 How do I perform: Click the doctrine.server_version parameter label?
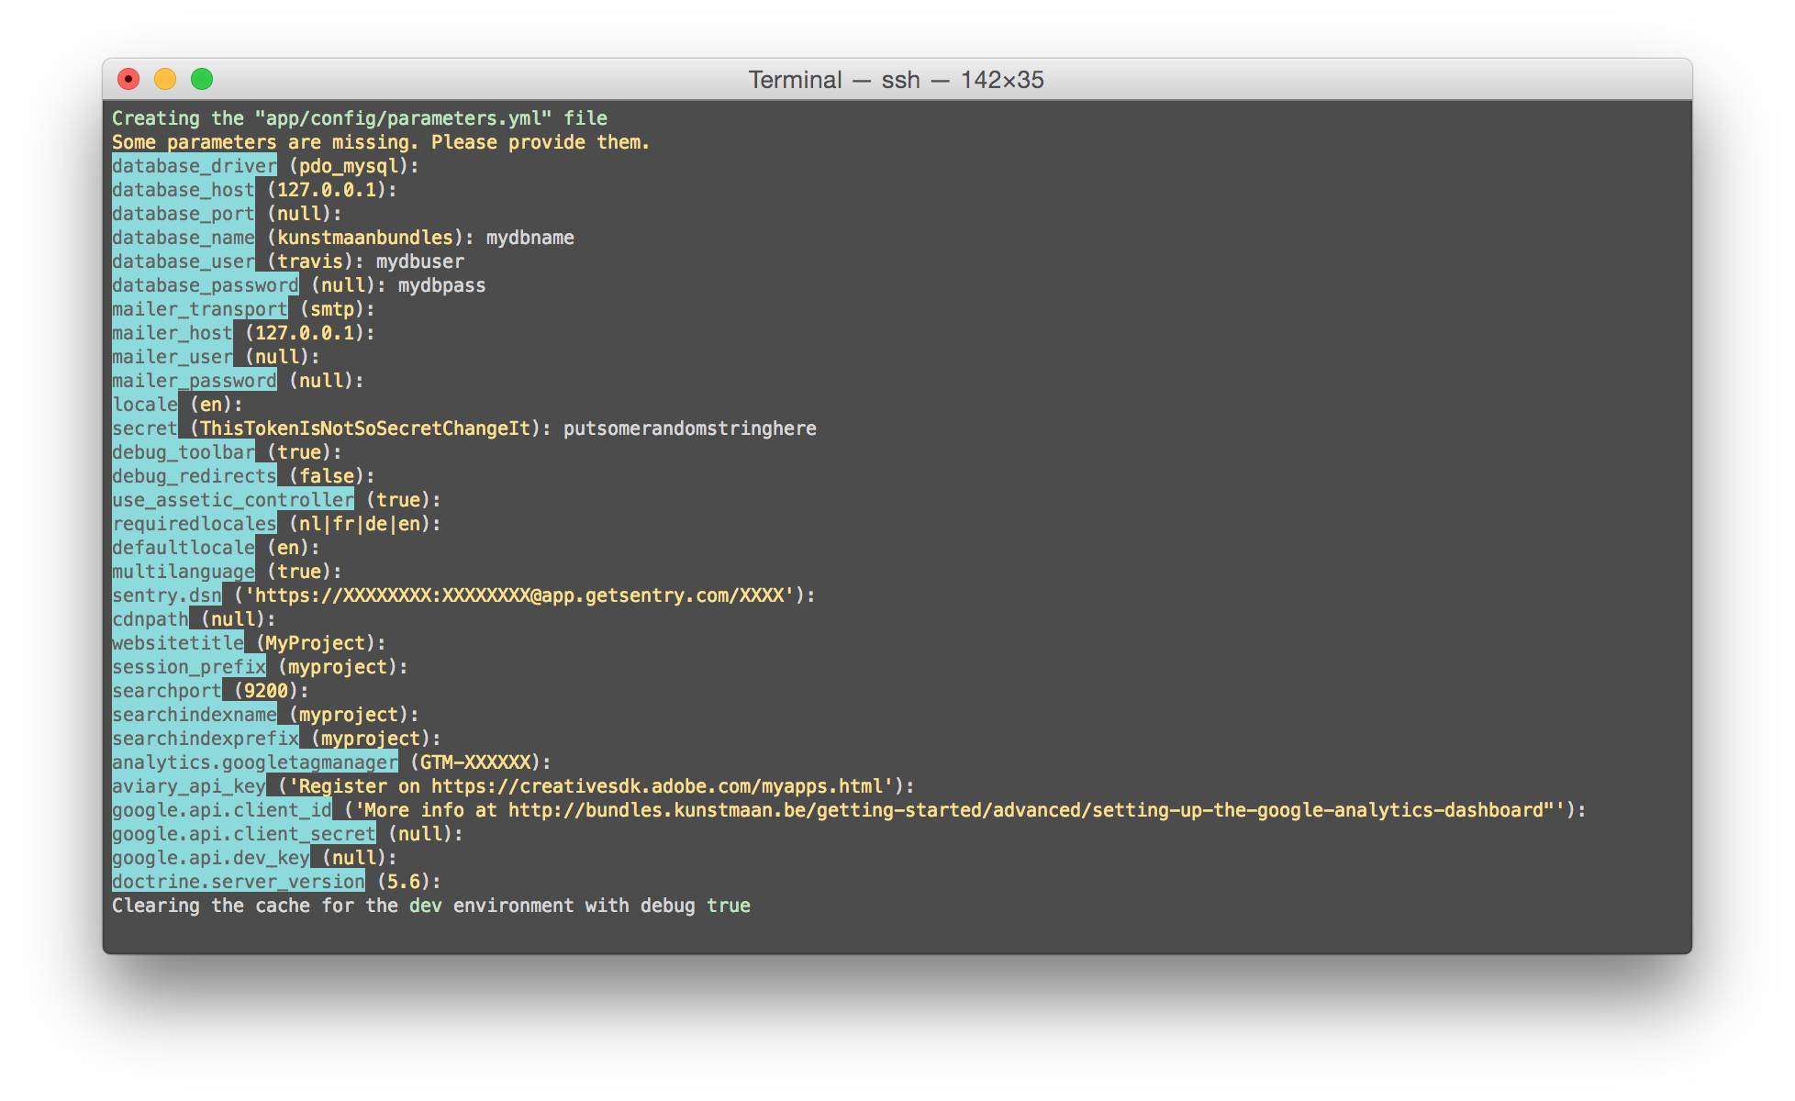tap(238, 882)
